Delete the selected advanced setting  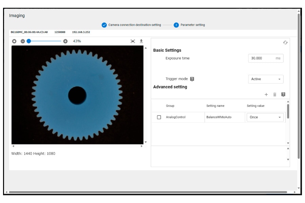275,95
